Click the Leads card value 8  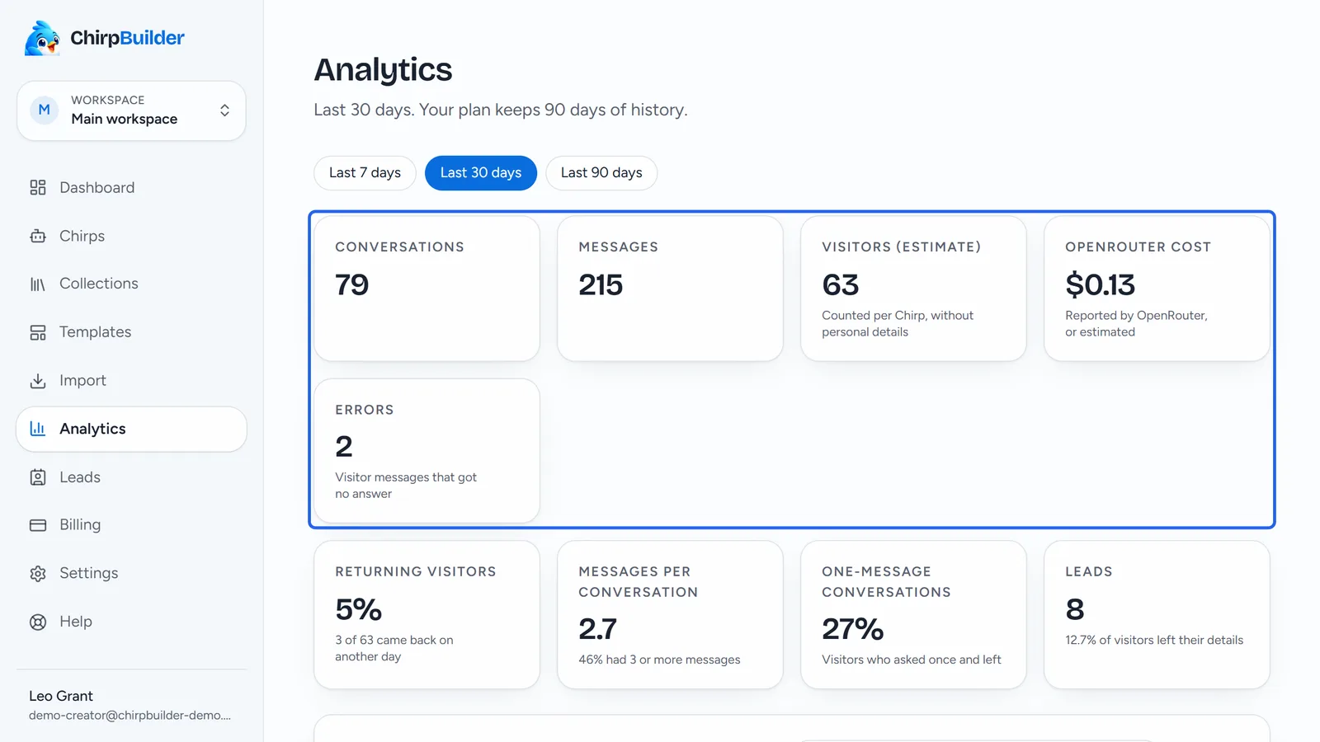tap(1075, 610)
